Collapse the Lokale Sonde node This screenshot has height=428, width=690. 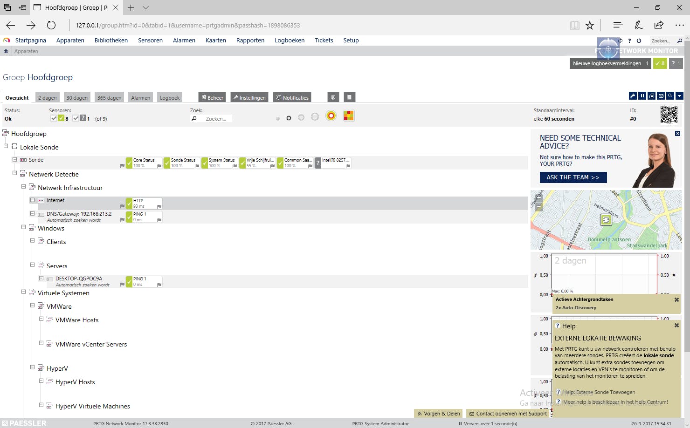[6, 146]
